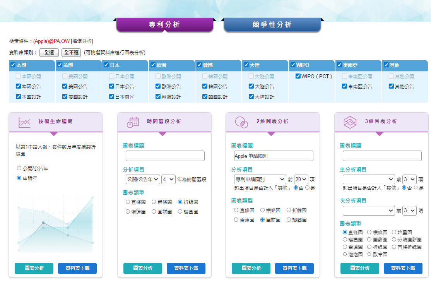Image resolution: width=431 pixels, height=281 pixels.
Task: Click the 時間區段分析 calendar clock icon
Action: (133, 122)
